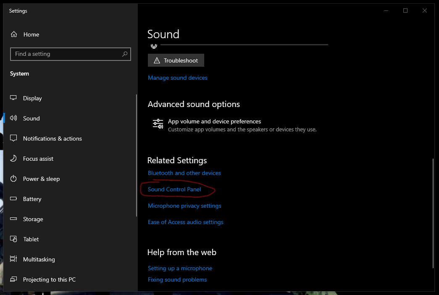
Task: Open the Sound Control Panel link
Action: 174,189
